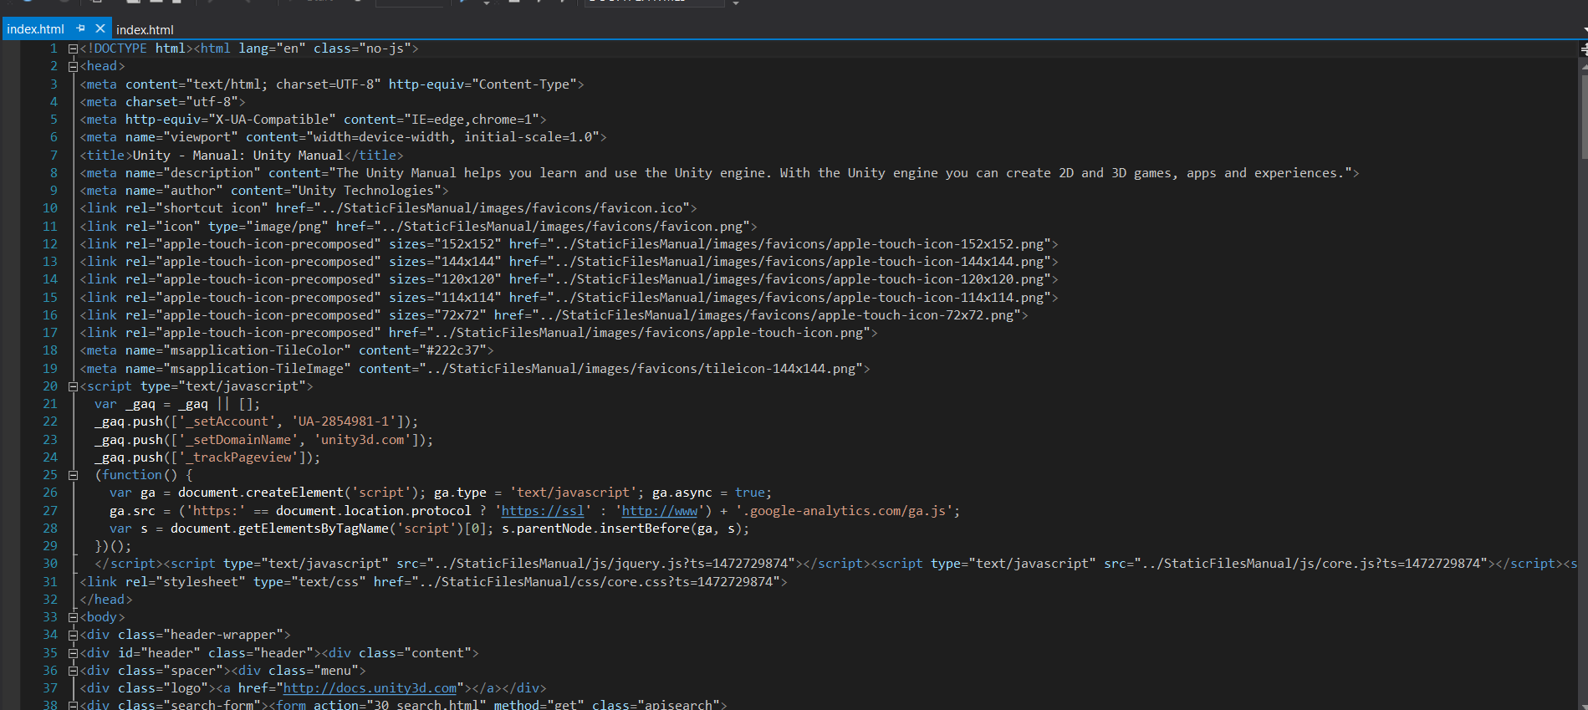Click the 'The Unity Manual helps you learn' description text
The width and height of the screenshot is (1588, 710).
click(457, 173)
